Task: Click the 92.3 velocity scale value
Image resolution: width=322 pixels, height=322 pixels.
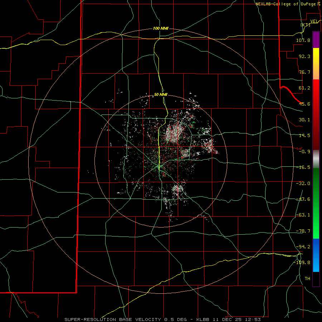Action: [304, 56]
